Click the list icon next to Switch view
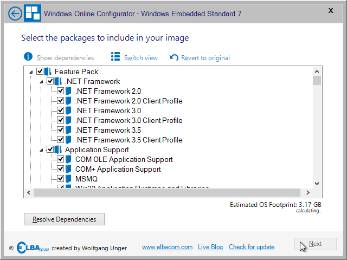 pos(115,56)
